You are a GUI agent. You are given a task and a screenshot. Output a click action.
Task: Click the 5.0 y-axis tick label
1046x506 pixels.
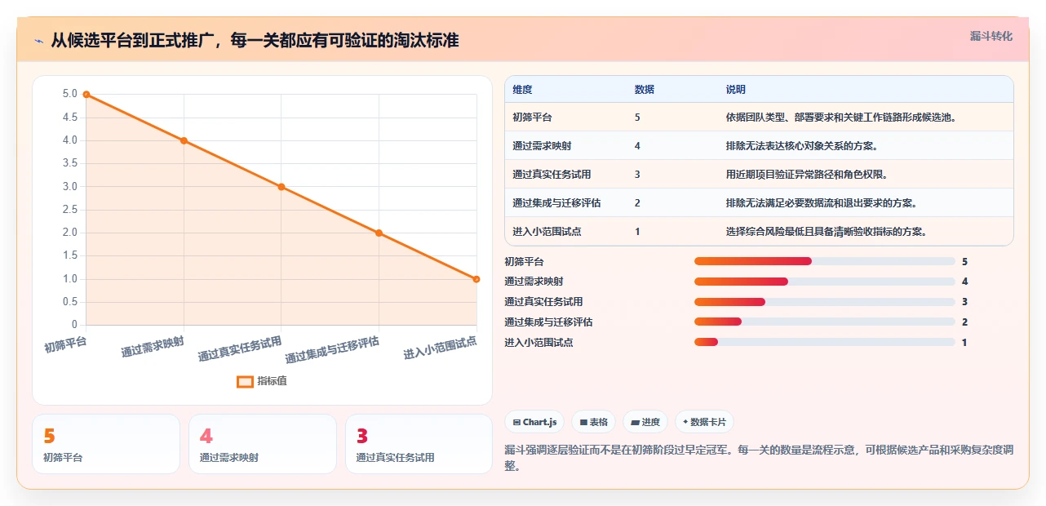click(70, 94)
